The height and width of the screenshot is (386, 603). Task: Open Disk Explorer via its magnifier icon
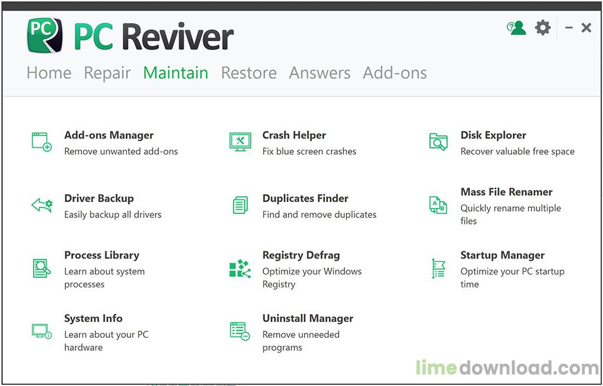tap(438, 142)
